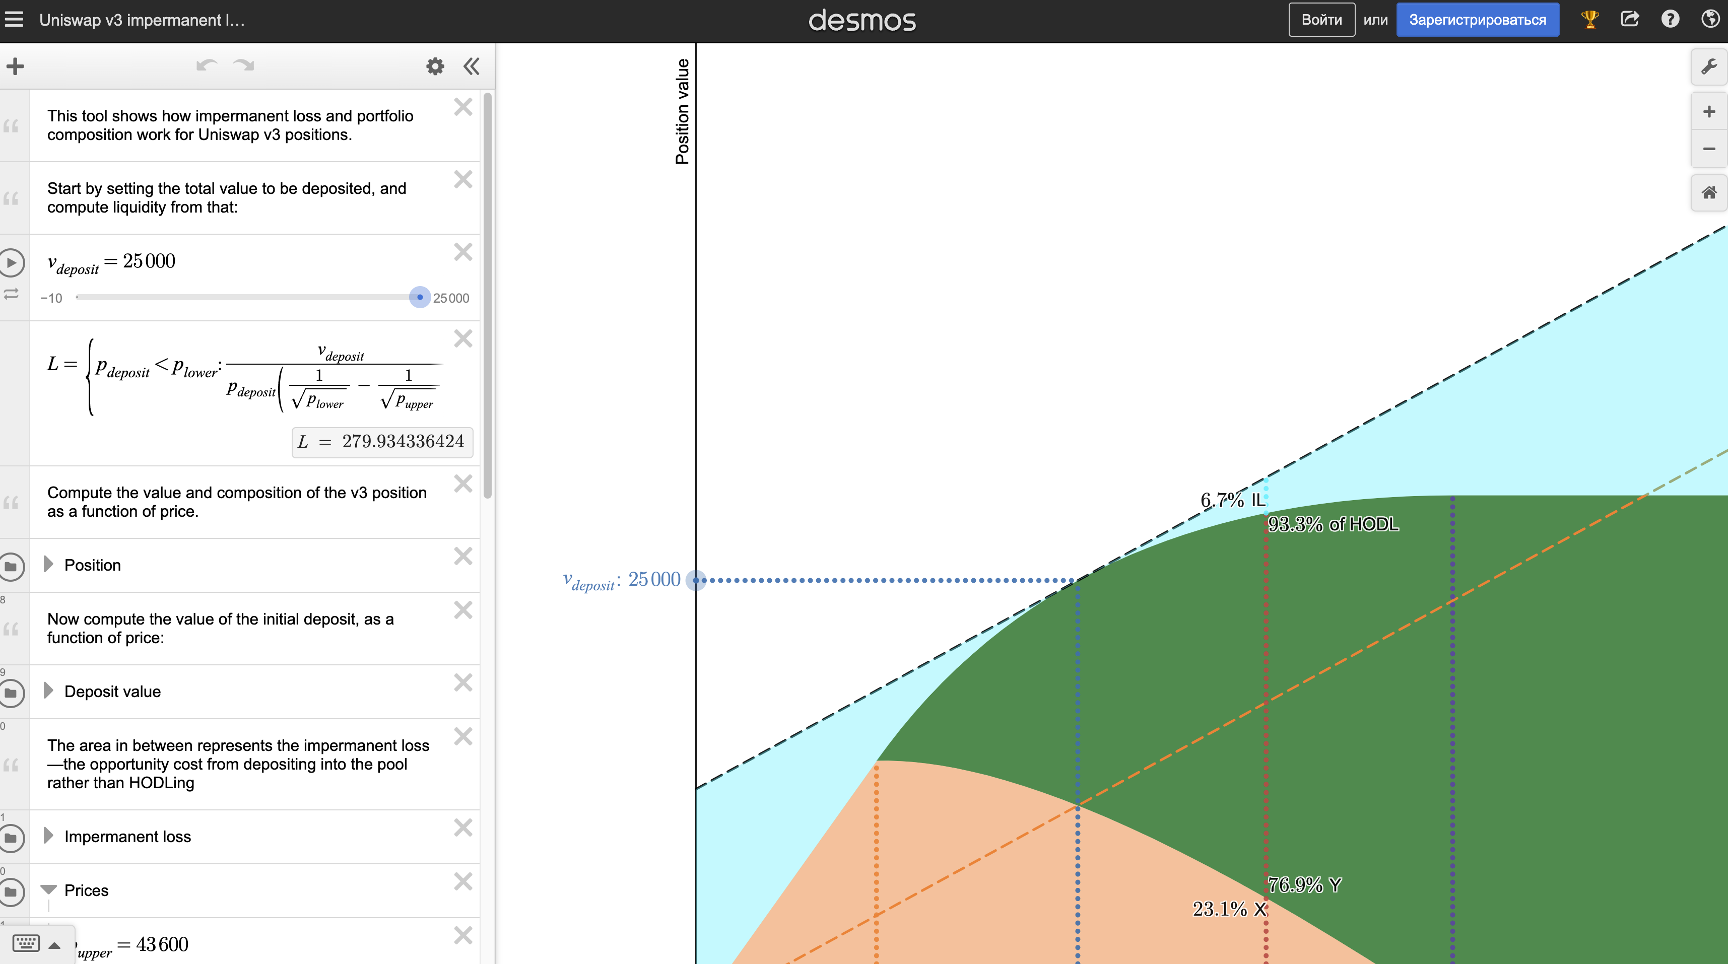Click the Войти login button
Viewport: 1728px width, 964px height.
1321,20
